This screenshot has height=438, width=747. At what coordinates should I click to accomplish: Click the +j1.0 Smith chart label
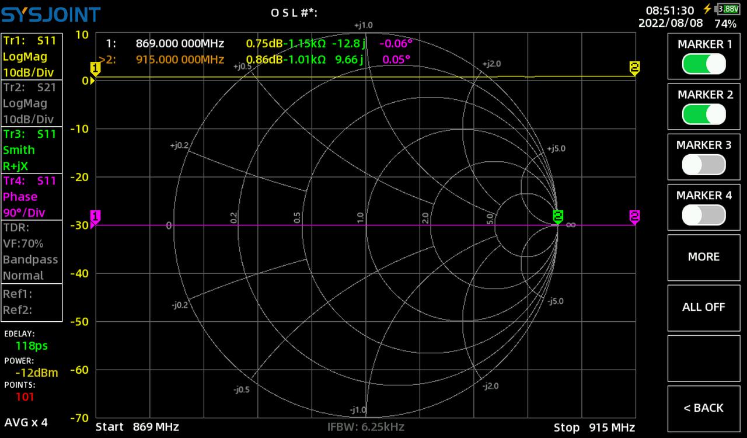click(363, 25)
